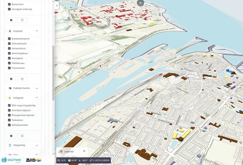Disable the Gevangenis layer checkbox
Screen dimensions: 243x165
pyautogui.click(x=9, y=58)
